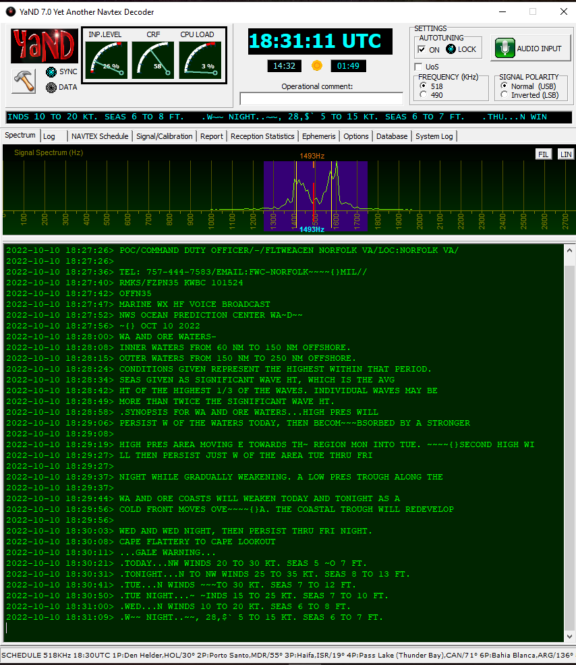Screen dimensions: 576x665
Task: Click the scroll up arrow of the log
Action: click(x=570, y=251)
